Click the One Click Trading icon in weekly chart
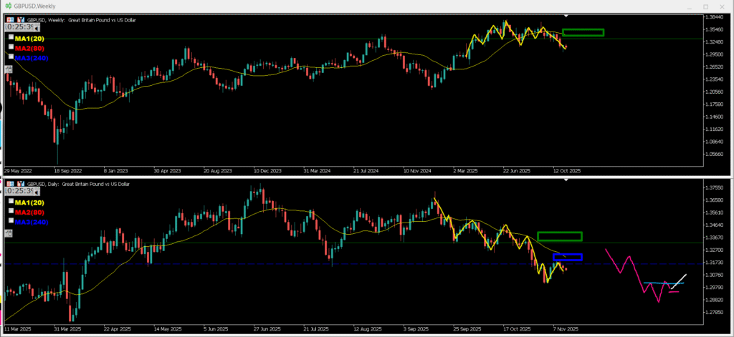The height and width of the screenshot is (337, 734). [9, 19]
